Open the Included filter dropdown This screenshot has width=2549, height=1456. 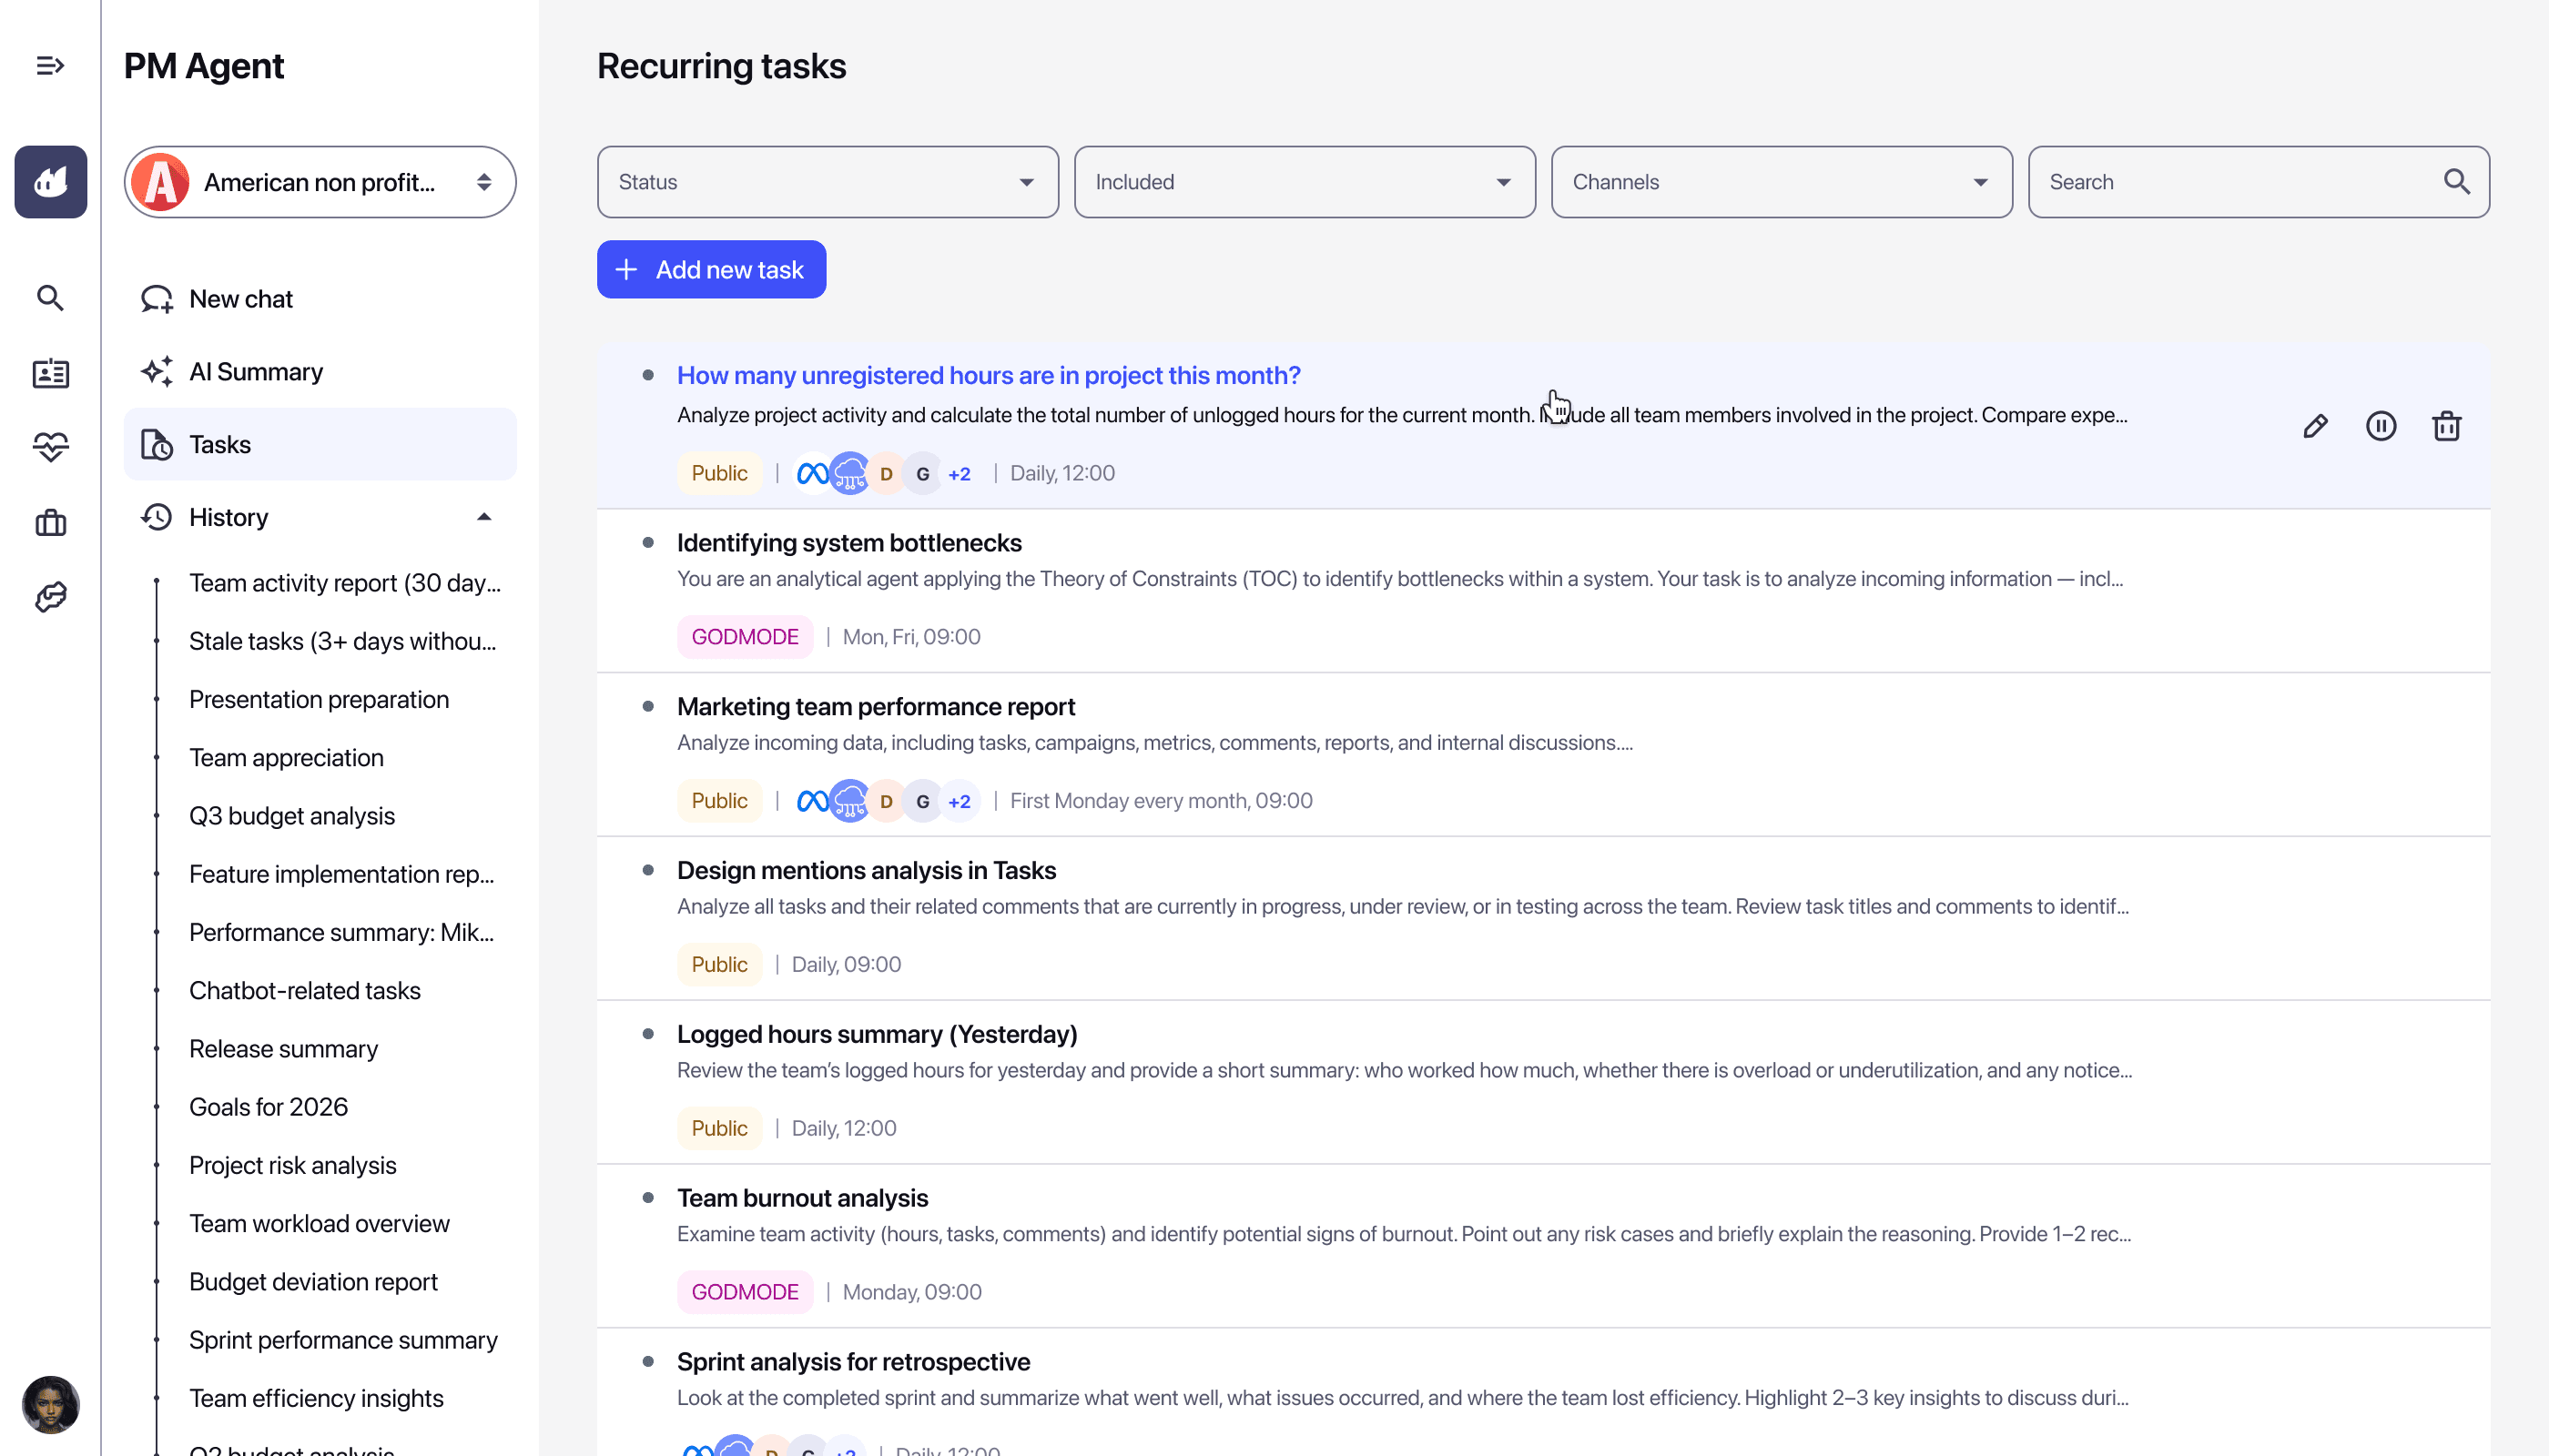[x=1304, y=182]
